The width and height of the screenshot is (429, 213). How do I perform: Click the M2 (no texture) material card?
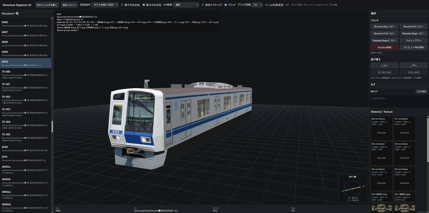[x=382, y=153]
